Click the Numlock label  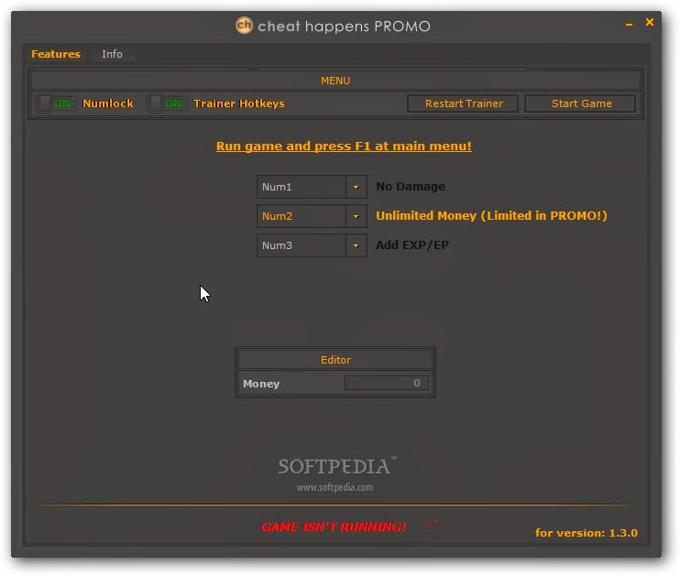tap(108, 103)
